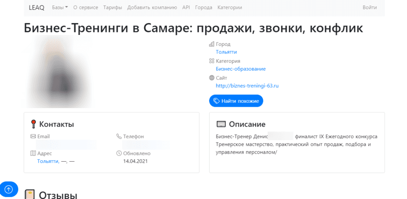Open the Тольятти link in Адрес
Image resolution: width=407 pixels, height=199 pixels.
click(x=48, y=161)
